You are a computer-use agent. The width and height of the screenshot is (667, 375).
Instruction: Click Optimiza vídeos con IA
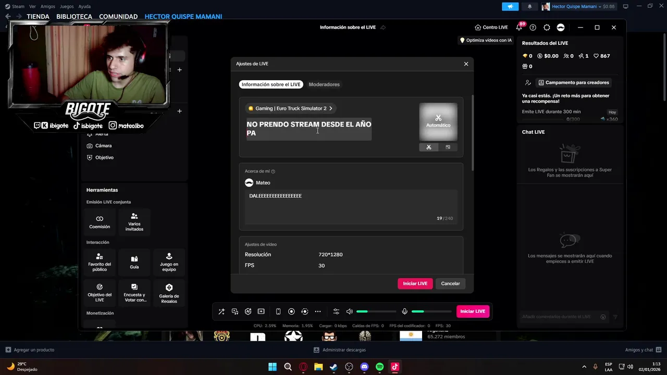tap(486, 40)
